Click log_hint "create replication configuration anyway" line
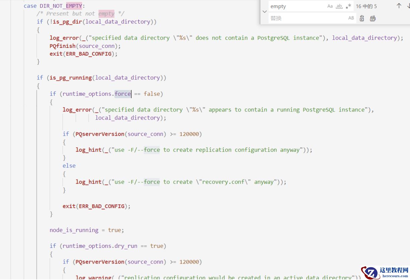Screen dimensions: 410x280 [194, 150]
